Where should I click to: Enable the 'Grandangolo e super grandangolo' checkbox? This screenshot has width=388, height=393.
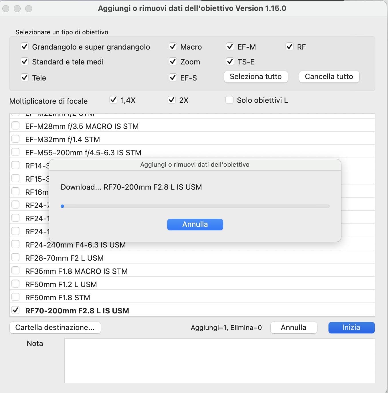pyautogui.click(x=25, y=47)
